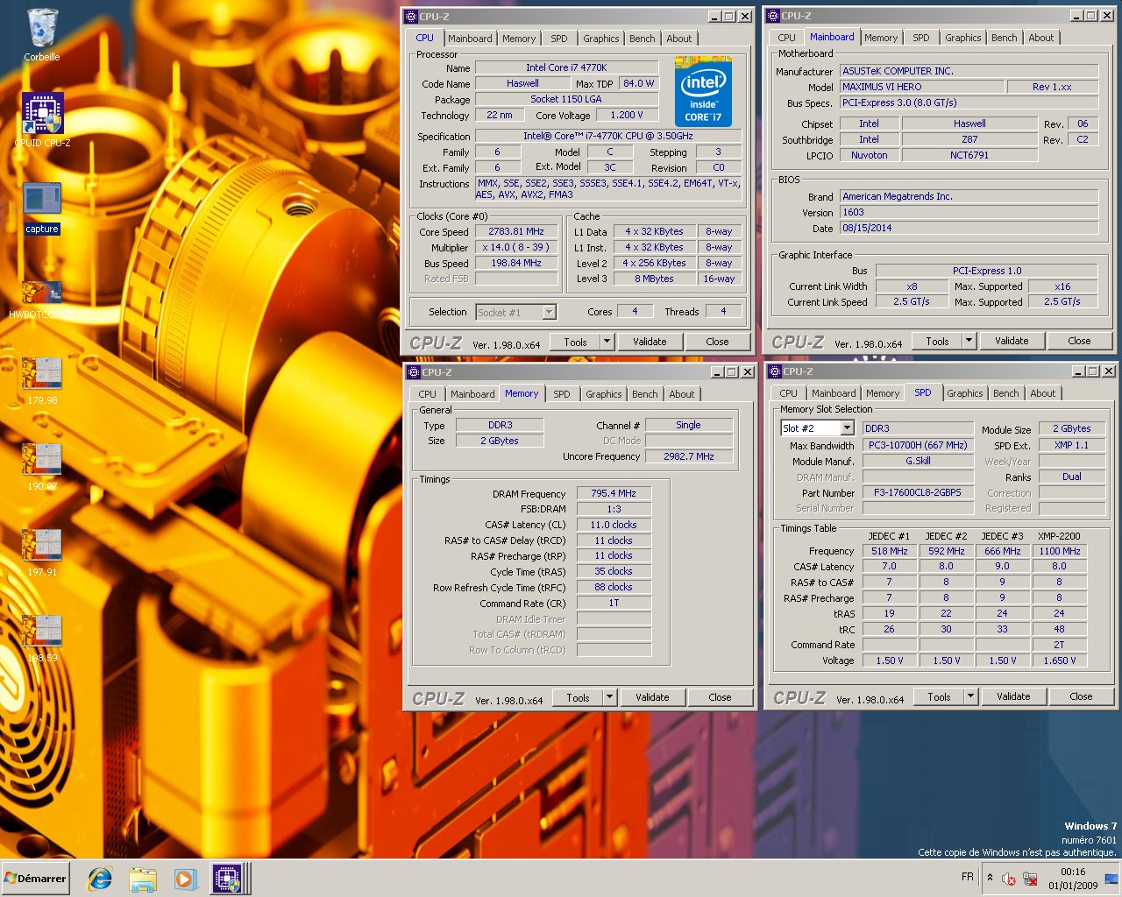This screenshot has height=897, width=1122.
Task: Click Close button in SPD window
Action: (1081, 696)
